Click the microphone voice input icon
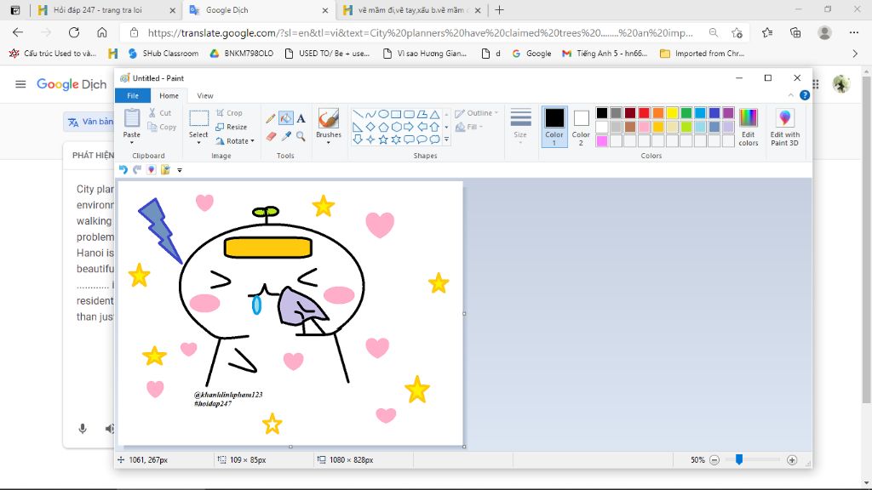Viewport: 872px width, 490px height. [x=83, y=429]
